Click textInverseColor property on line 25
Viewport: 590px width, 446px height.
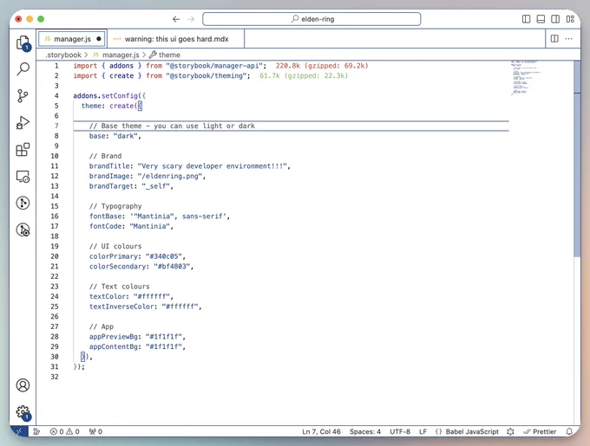tap(121, 307)
